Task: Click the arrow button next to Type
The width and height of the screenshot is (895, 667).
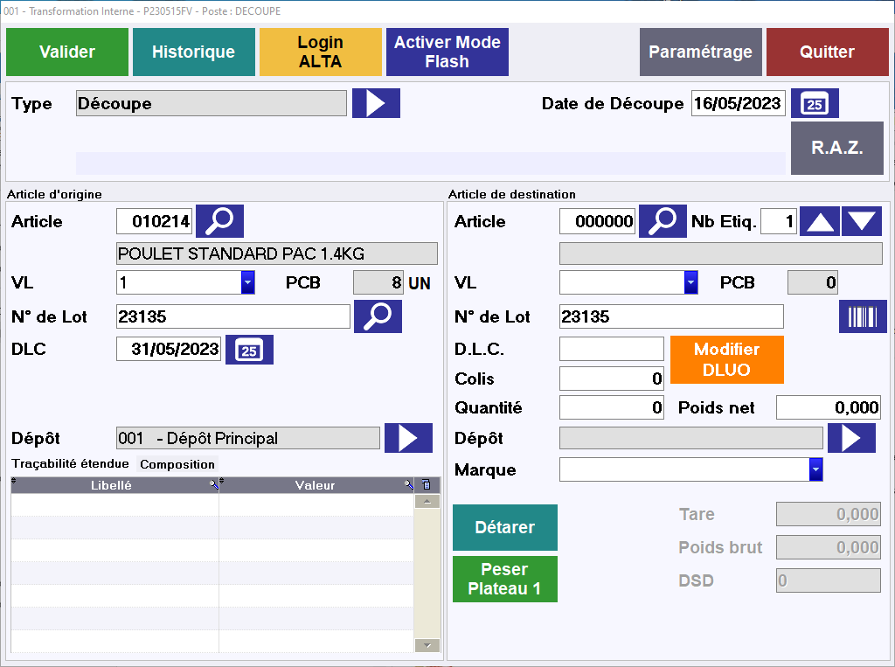Action: 376,103
